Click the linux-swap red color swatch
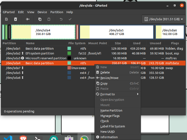The image size is (187, 140). tap(69, 68)
